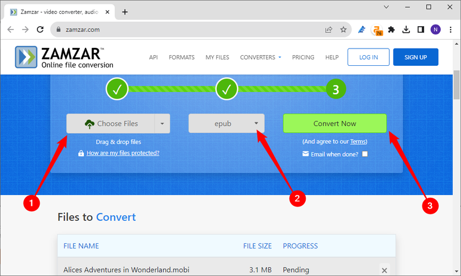Open the Terms link

coord(358,142)
